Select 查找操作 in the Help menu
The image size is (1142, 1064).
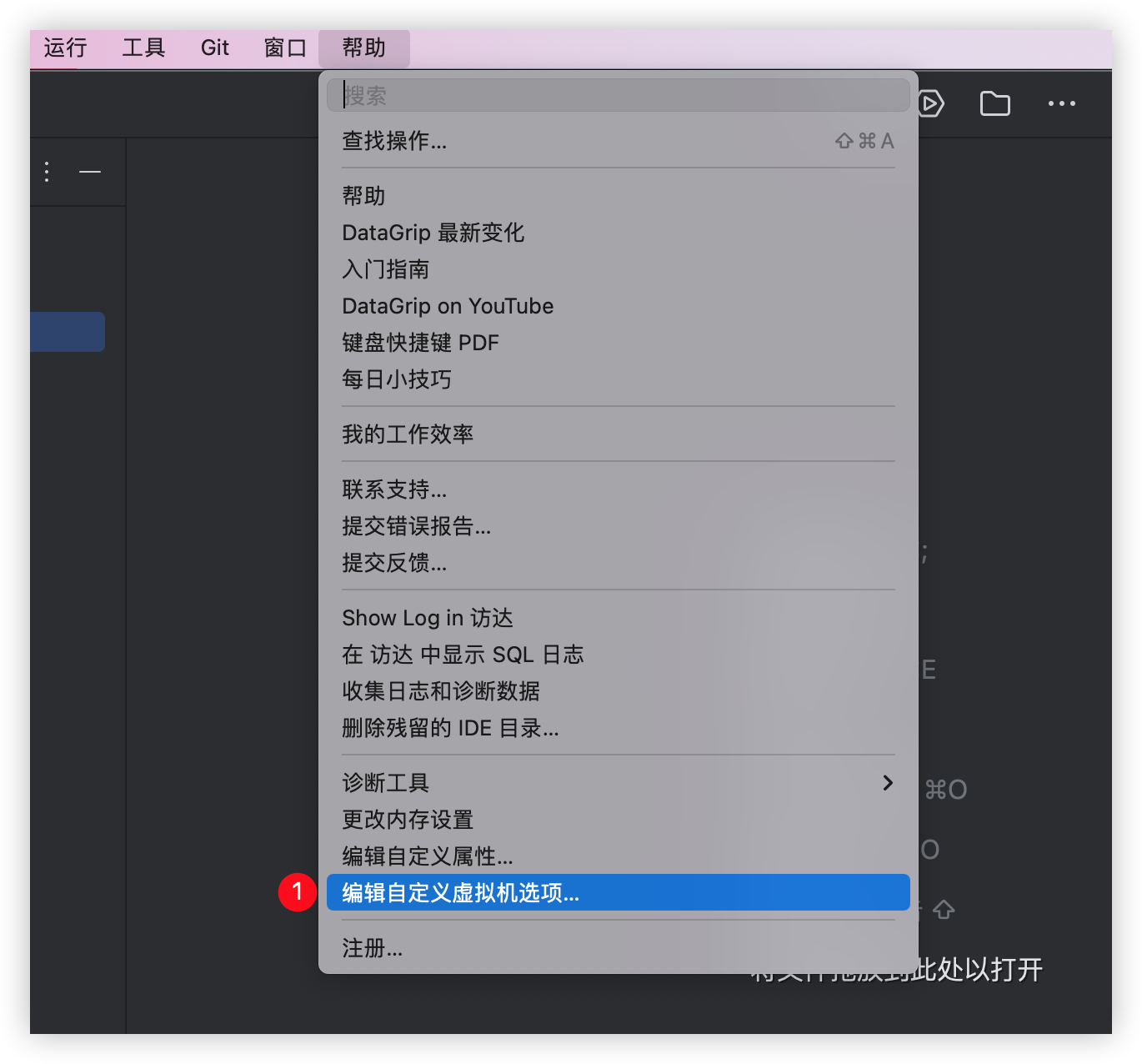[x=394, y=141]
